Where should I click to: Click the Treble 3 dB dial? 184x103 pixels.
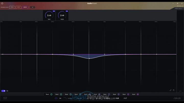click(x=62, y=16)
